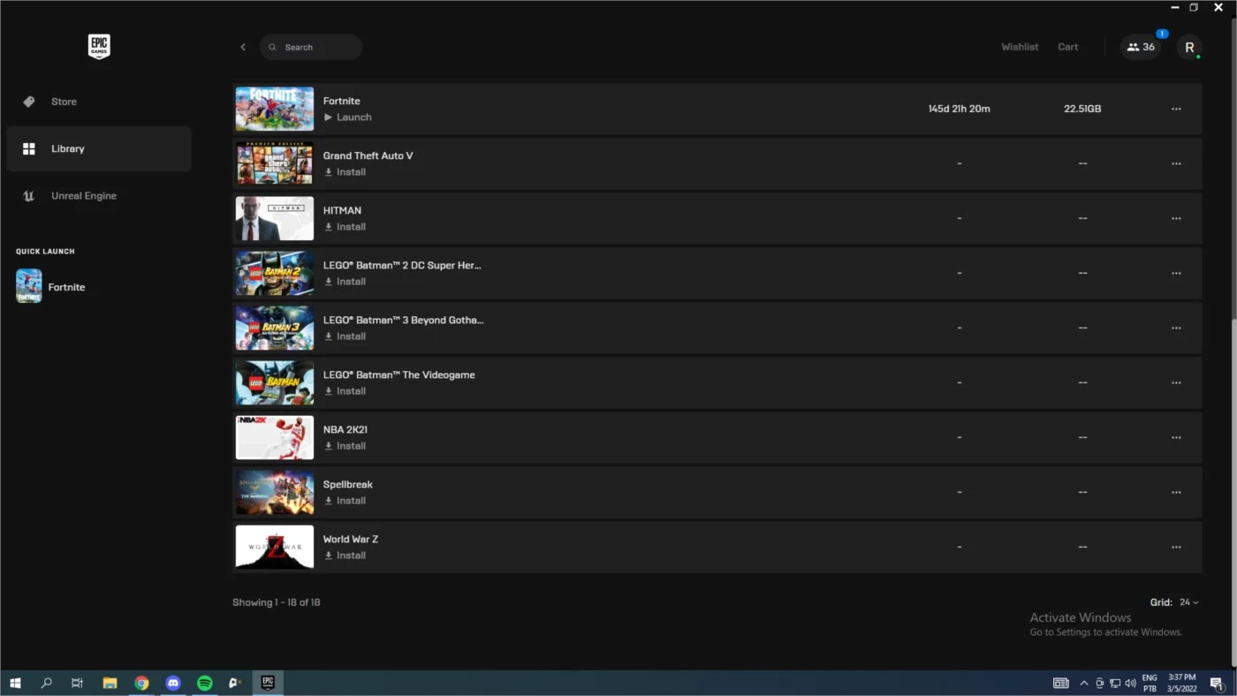Open the Store tag icon in sidebar
The image size is (1237, 696).
tap(29, 102)
